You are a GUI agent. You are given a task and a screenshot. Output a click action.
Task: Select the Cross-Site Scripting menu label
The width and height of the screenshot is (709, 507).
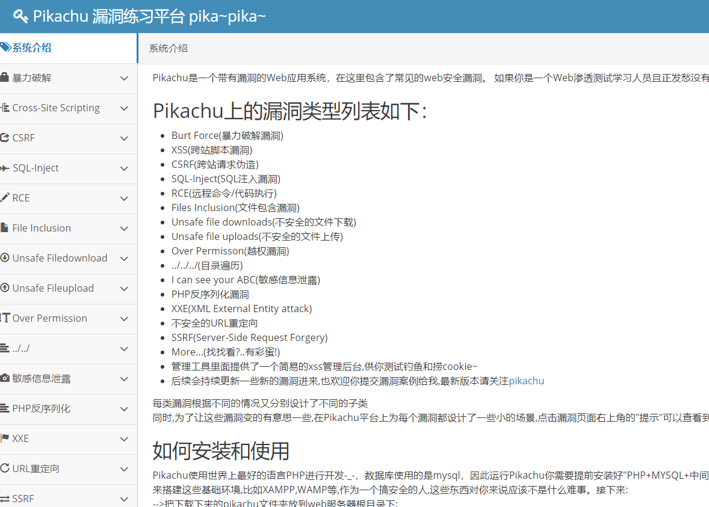pyautogui.click(x=56, y=108)
